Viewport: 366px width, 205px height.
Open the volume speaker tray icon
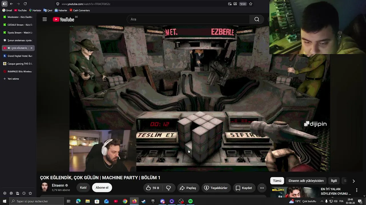coord(335,201)
